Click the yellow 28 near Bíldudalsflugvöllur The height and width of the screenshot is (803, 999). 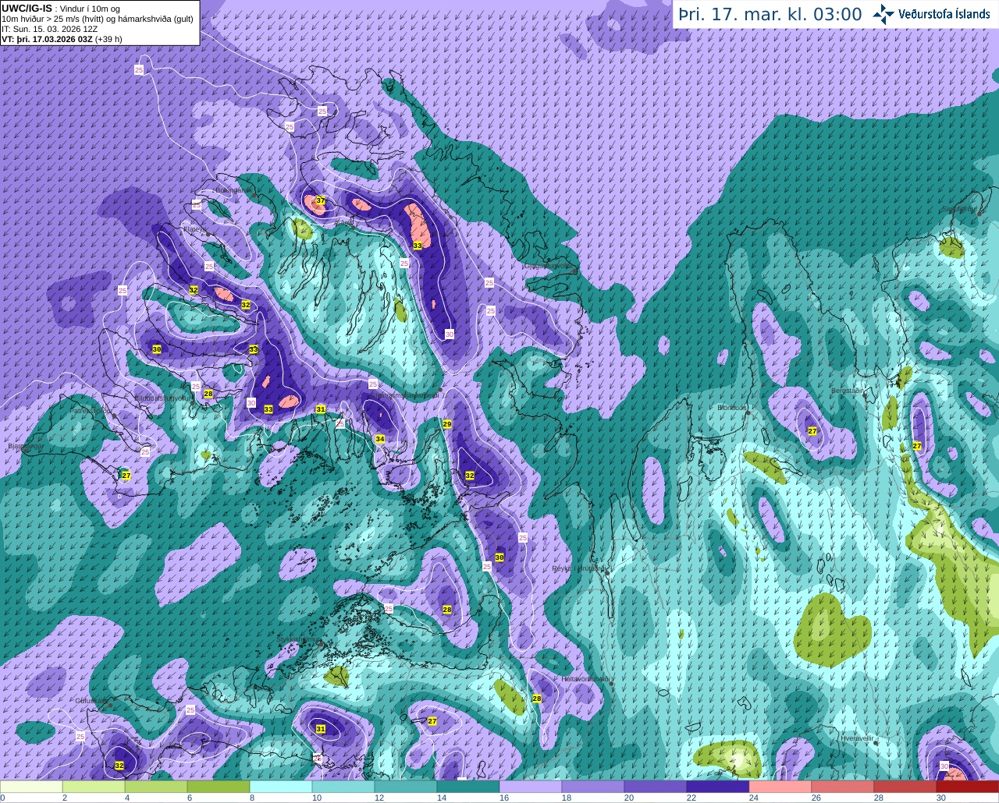coord(208,394)
